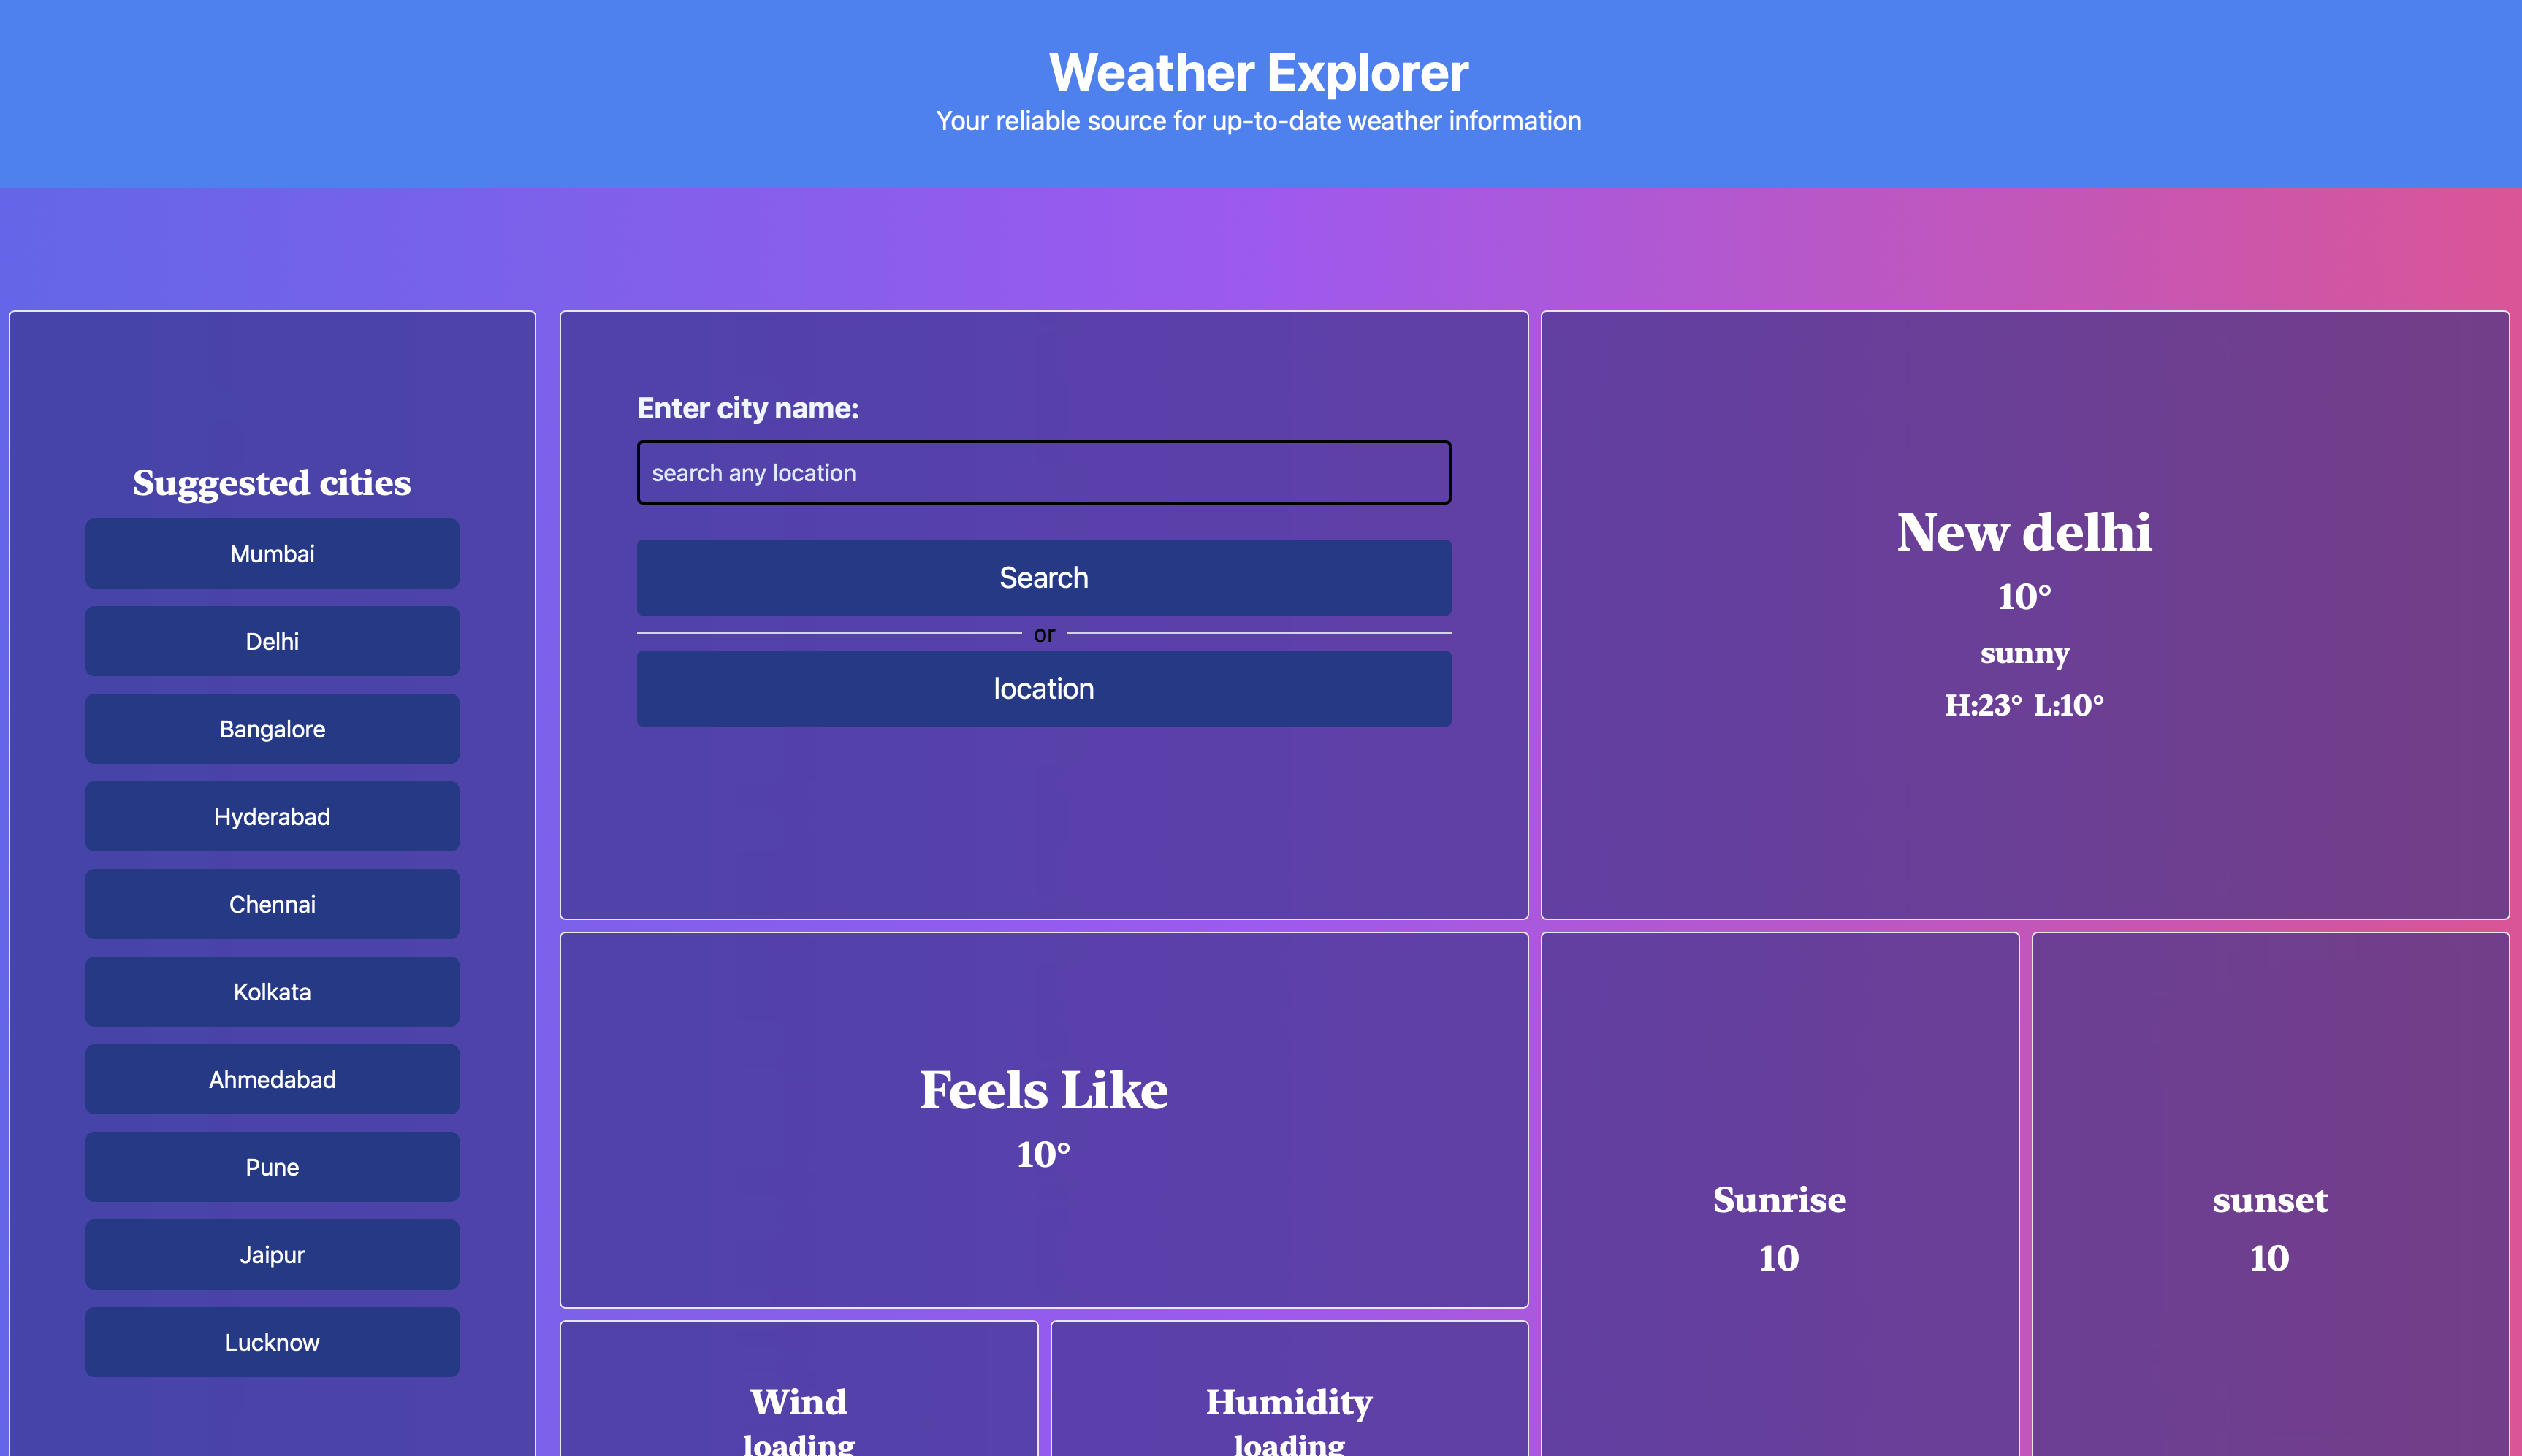Viewport: 2522px width, 1456px height.
Task: Click the Mumbai suggested city button
Action: pos(270,553)
